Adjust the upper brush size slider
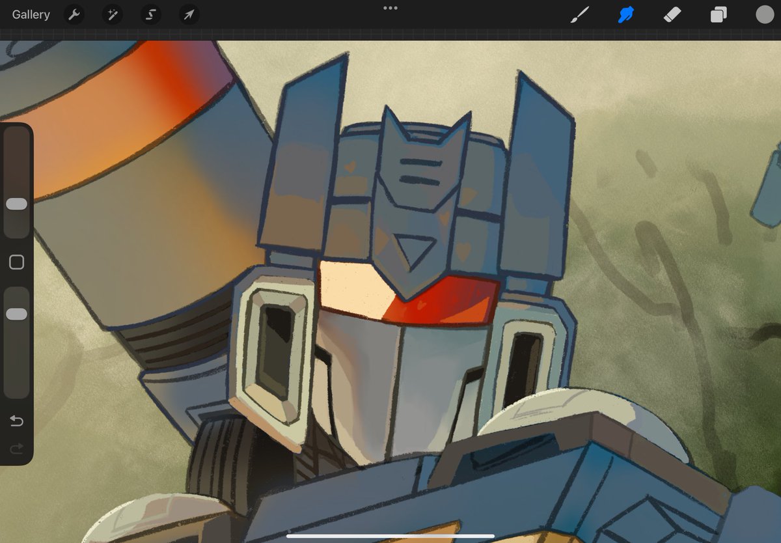Viewport: 781px width, 543px height. [x=17, y=204]
